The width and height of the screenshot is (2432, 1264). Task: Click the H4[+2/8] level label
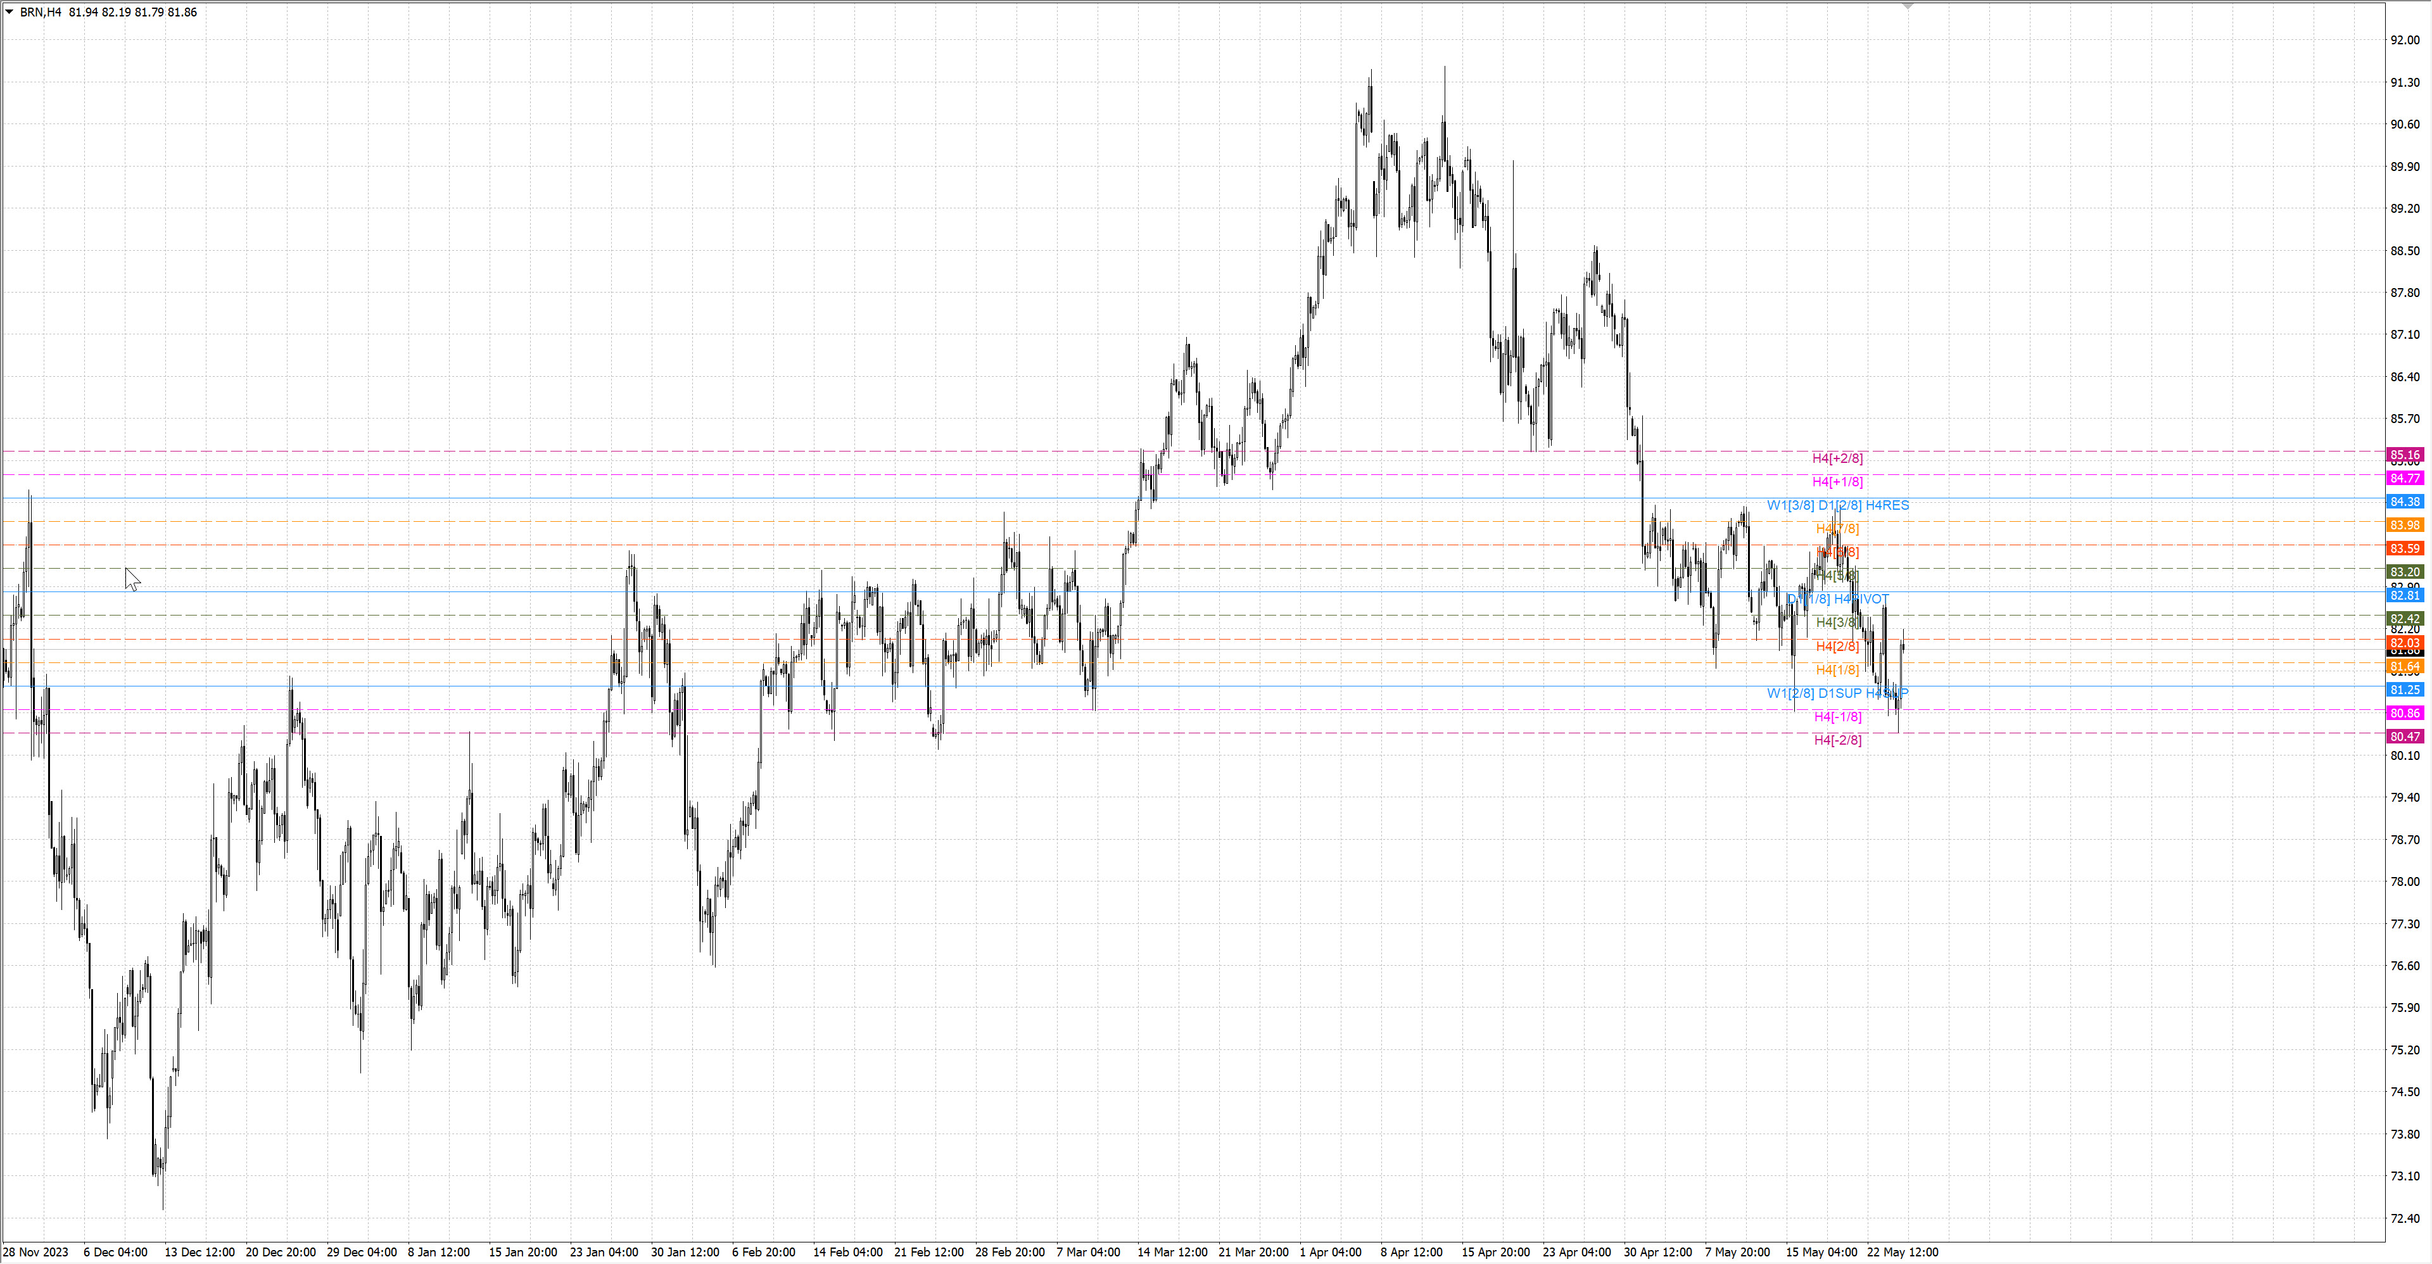point(1837,458)
